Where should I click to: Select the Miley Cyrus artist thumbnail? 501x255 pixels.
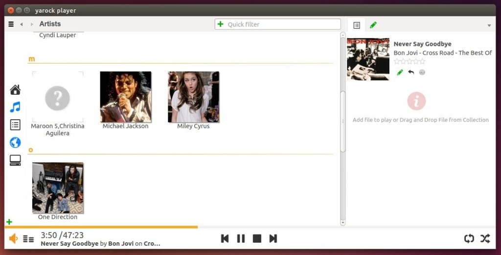(x=193, y=97)
